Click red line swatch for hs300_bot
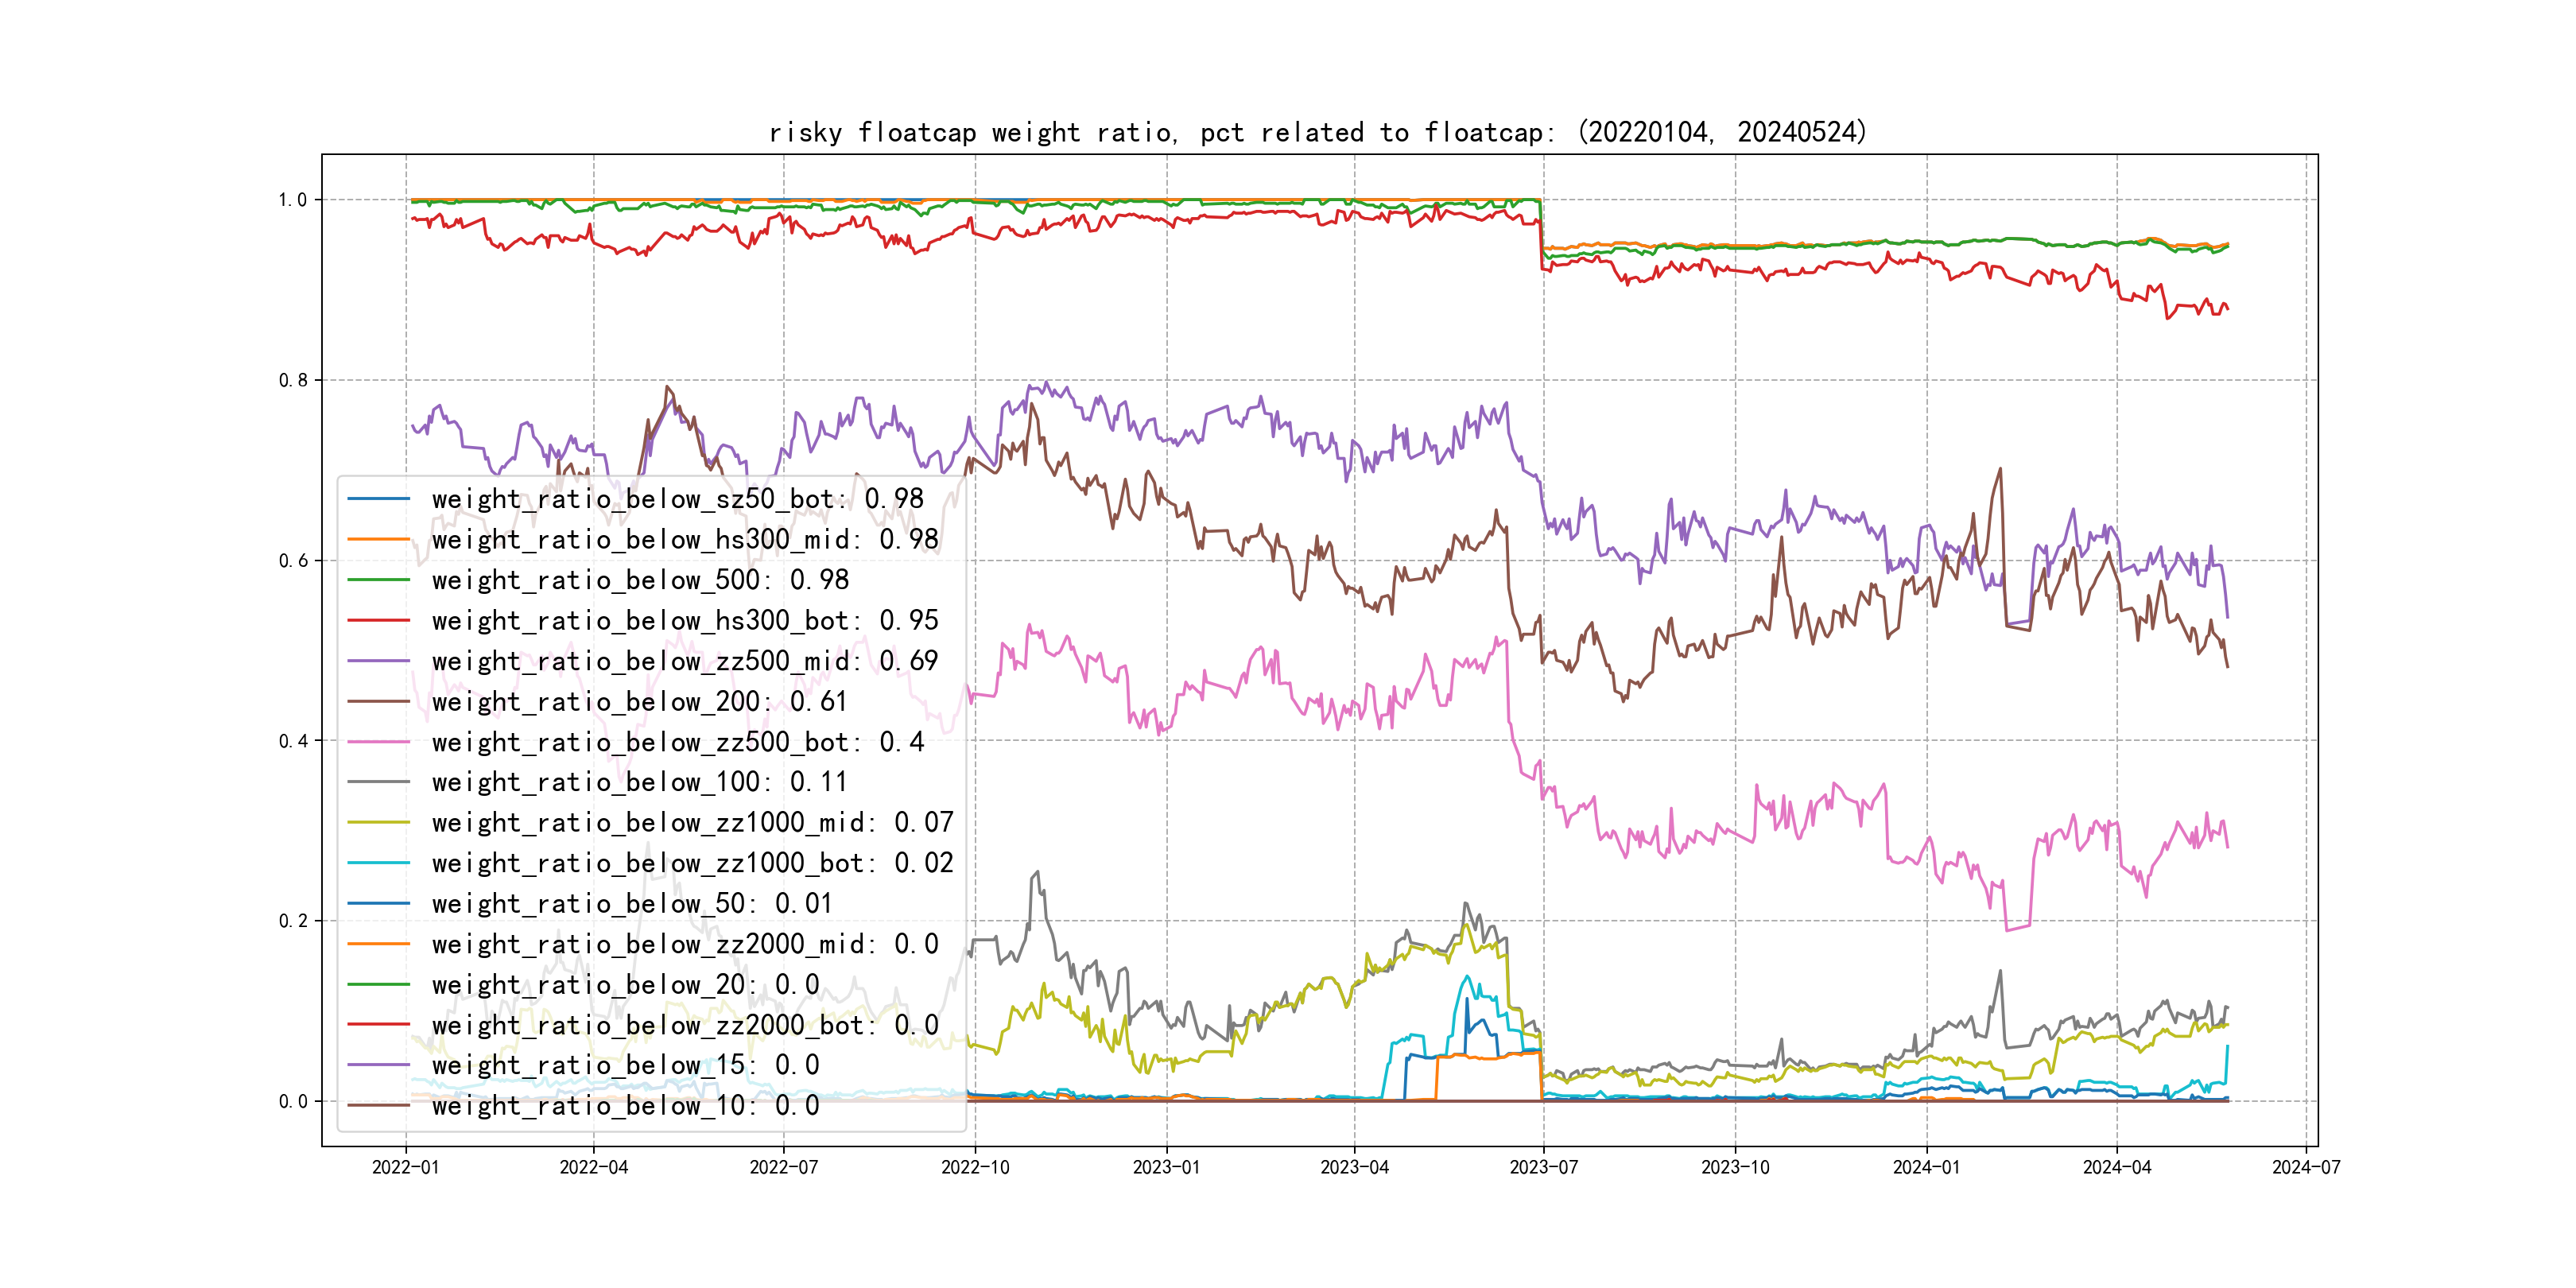 point(378,621)
